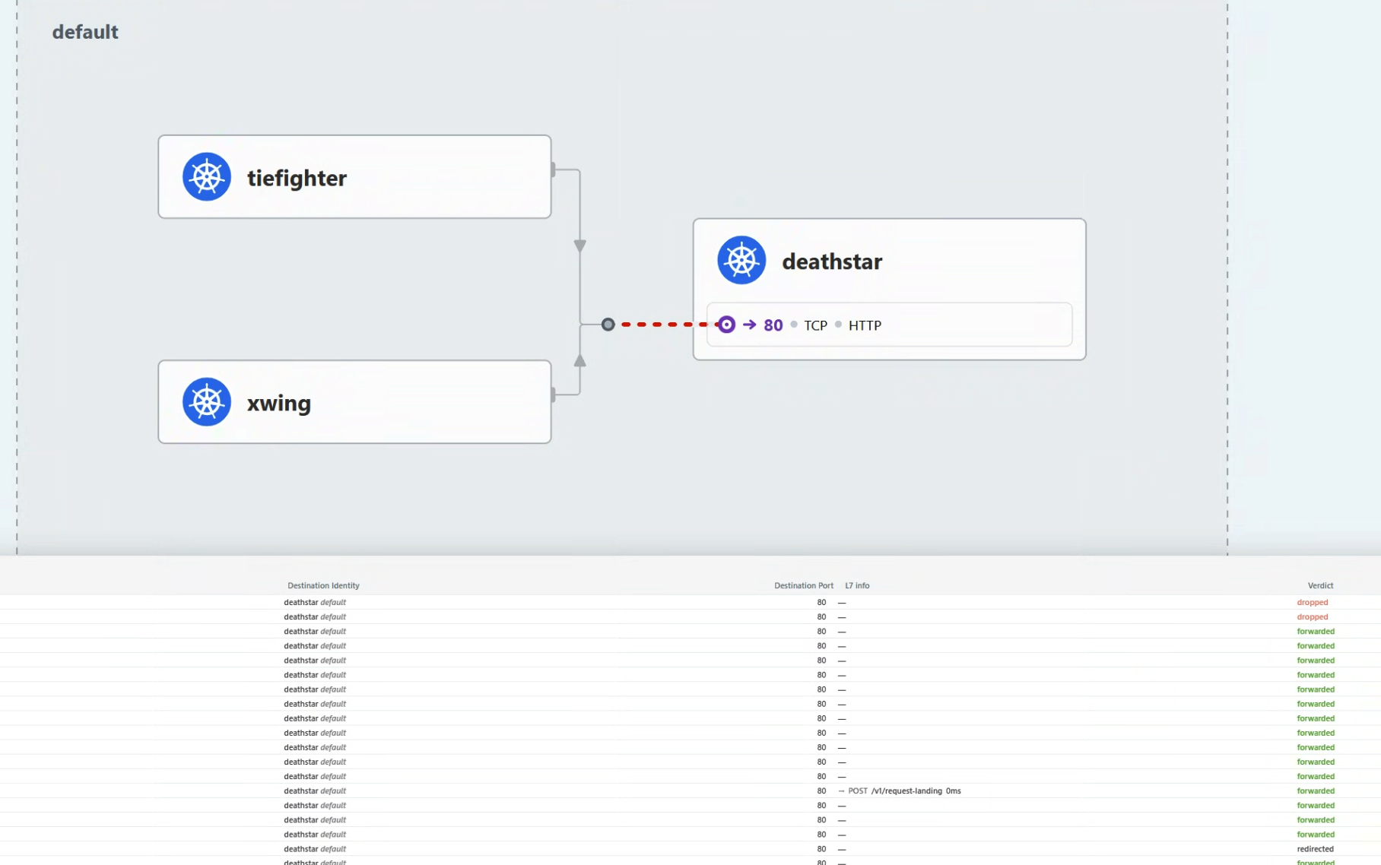Sort by the Destination Identity column header
The width and height of the screenshot is (1381, 865).
(x=323, y=585)
